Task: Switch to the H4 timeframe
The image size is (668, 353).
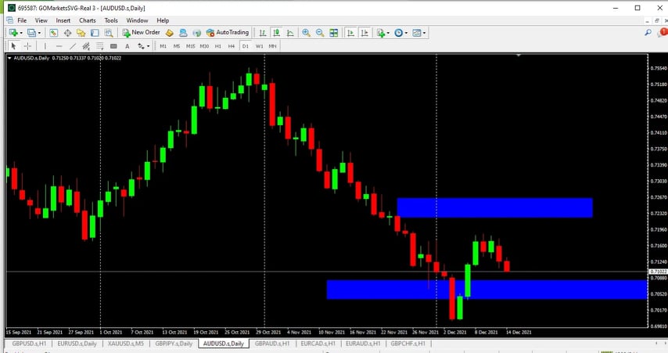Action: coord(232,46)
